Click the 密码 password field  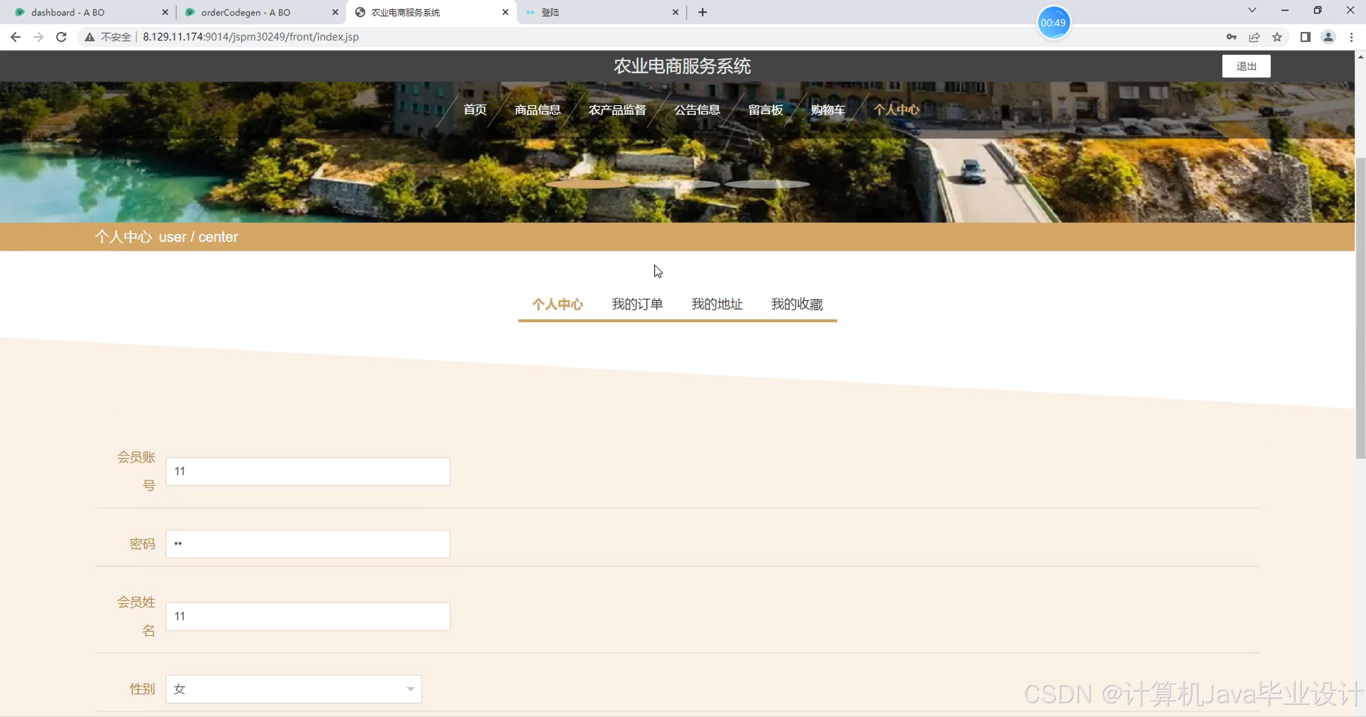coord(308,544)
